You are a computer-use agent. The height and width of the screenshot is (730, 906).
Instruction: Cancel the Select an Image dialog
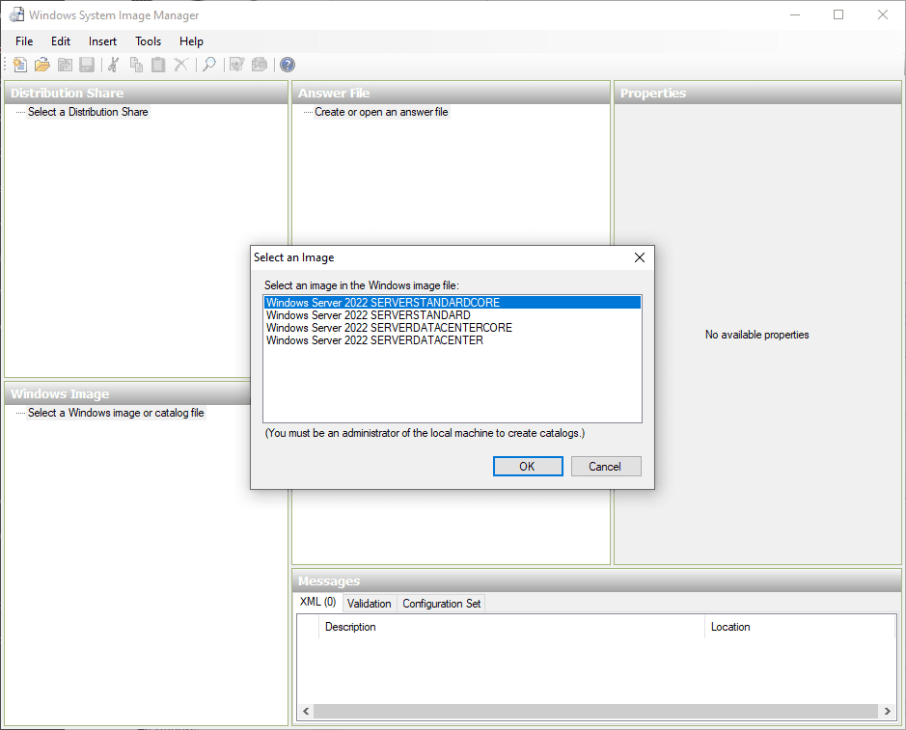pos(606,466)
